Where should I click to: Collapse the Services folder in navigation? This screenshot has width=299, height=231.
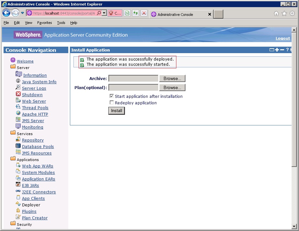[13, 133]
